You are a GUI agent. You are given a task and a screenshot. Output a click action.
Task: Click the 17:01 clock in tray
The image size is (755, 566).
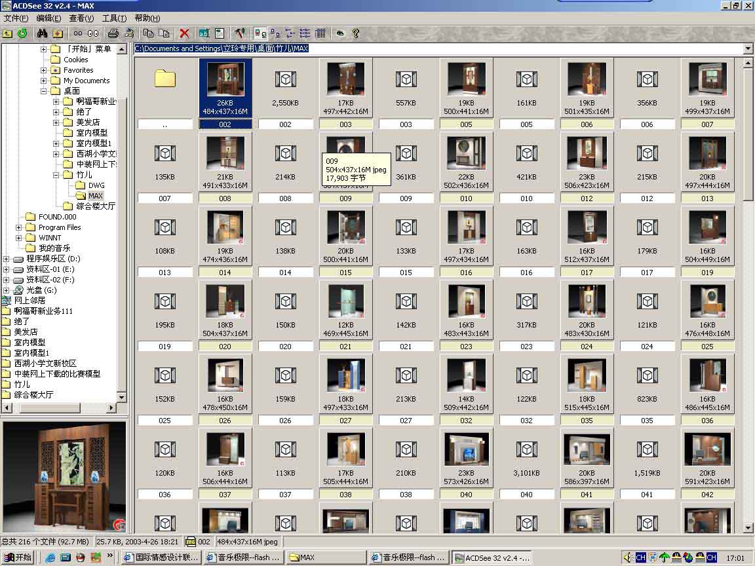click(x=735, y=558)
